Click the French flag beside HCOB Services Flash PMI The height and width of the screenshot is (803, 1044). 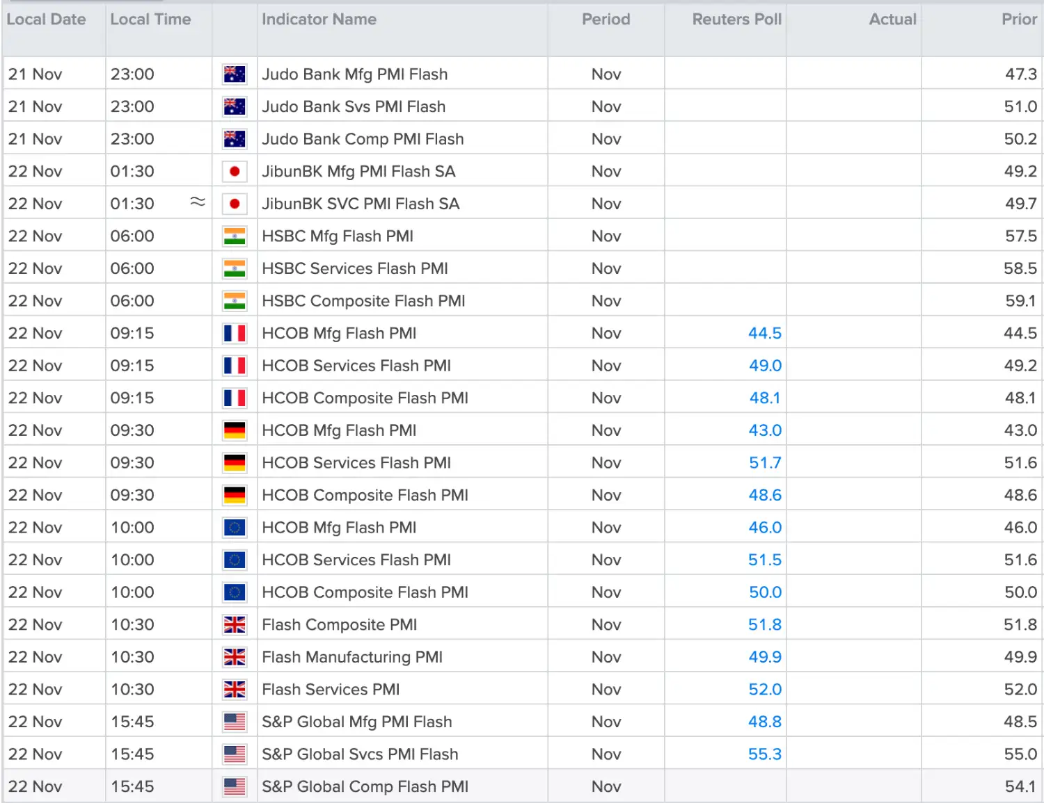pos(235,366)
